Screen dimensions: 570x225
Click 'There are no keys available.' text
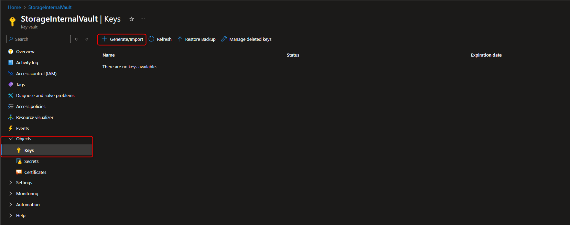coord(130,67)
